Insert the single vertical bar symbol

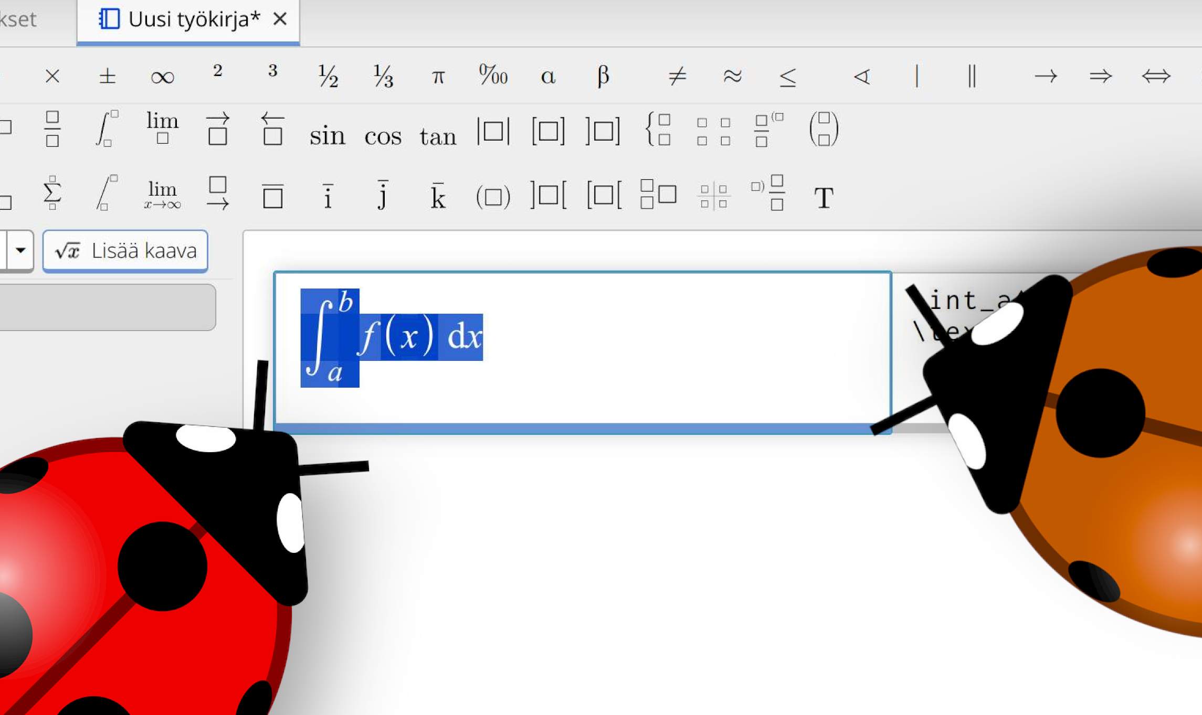[917, 77]
